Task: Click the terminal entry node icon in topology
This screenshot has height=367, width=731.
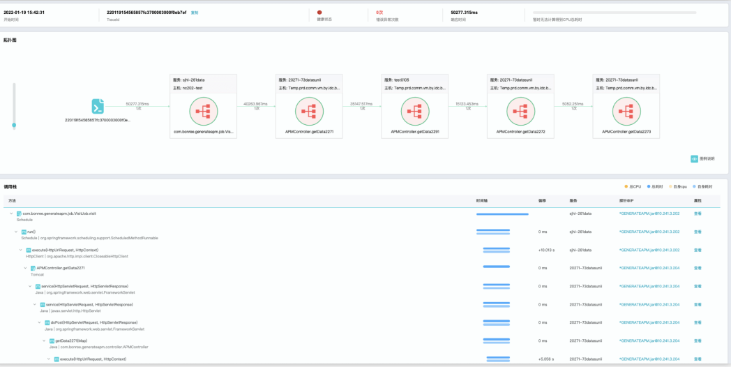Action: click(x=98, y=106)
